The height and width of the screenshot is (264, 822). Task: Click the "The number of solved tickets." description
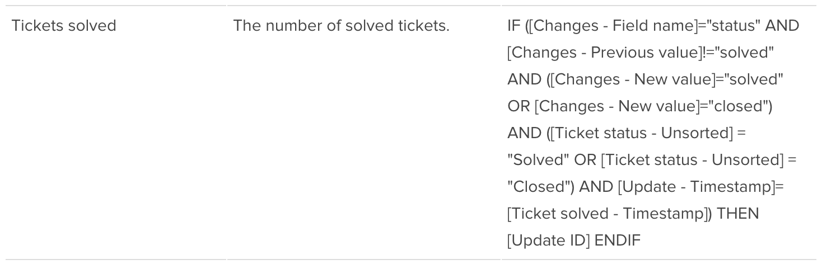[x=341, y=26]
